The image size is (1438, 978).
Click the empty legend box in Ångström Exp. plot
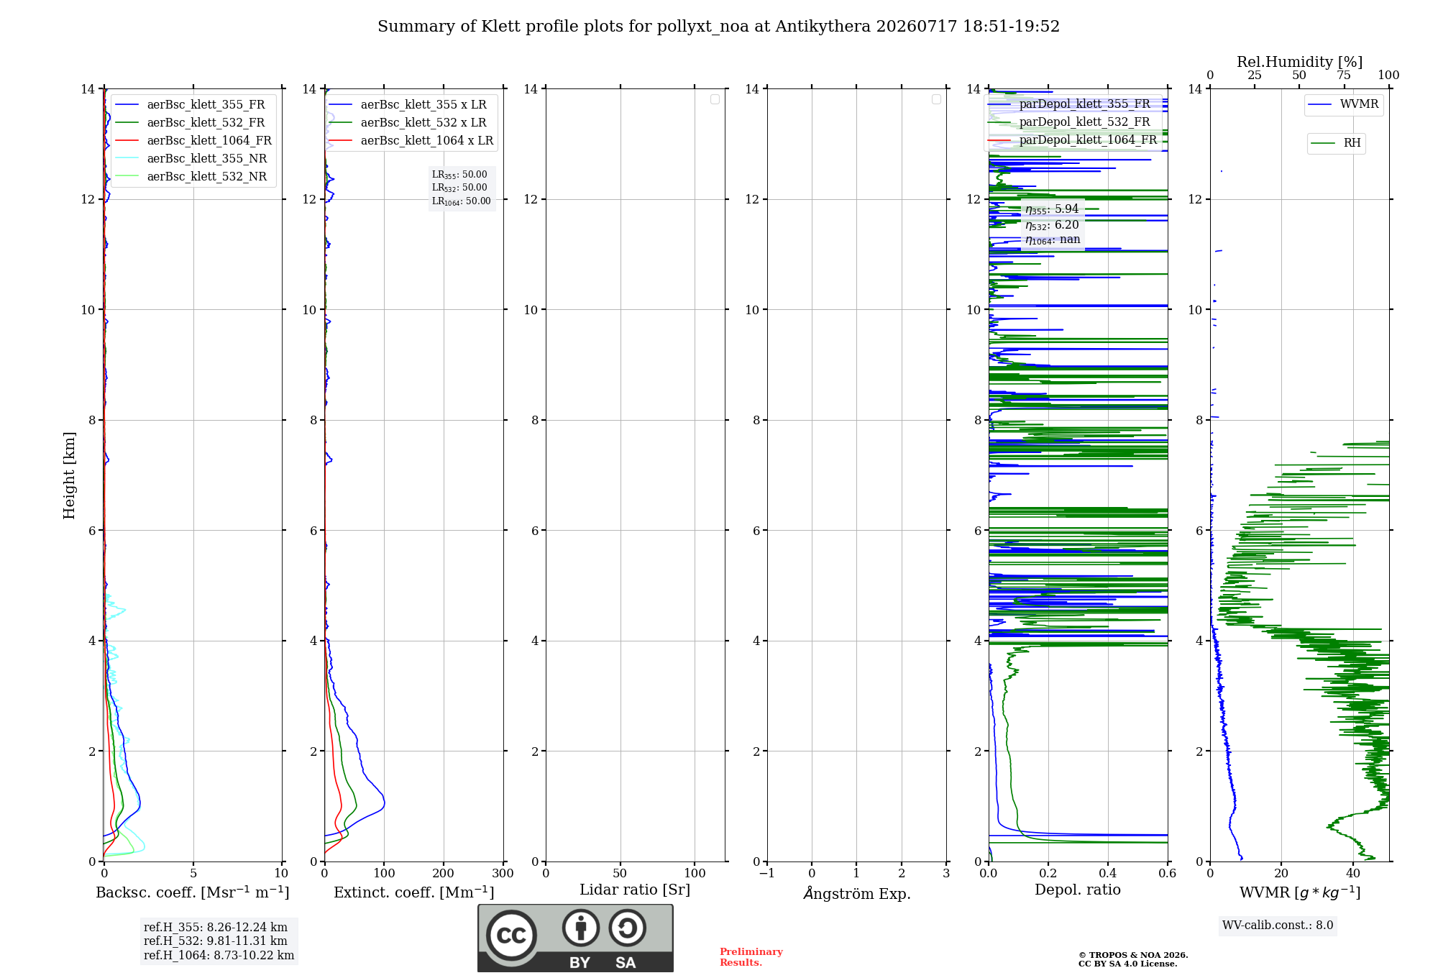pos(936,99)
